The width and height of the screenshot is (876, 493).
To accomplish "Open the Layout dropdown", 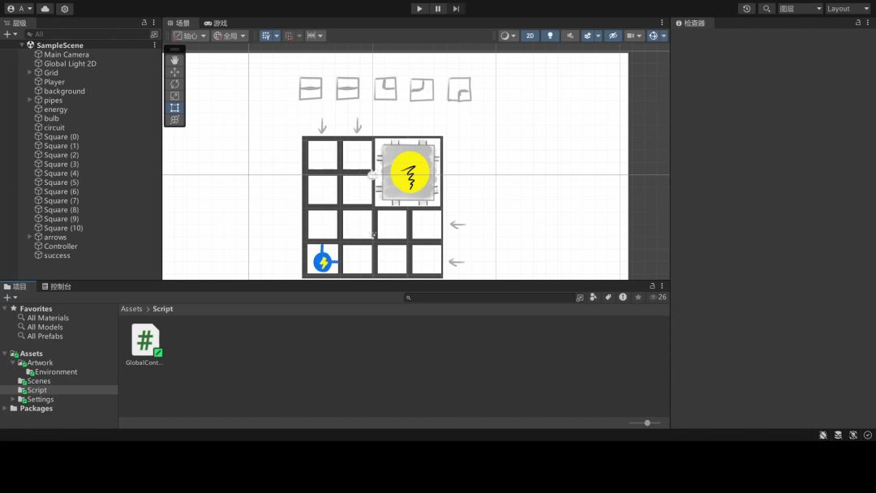I will pos(848,9).
